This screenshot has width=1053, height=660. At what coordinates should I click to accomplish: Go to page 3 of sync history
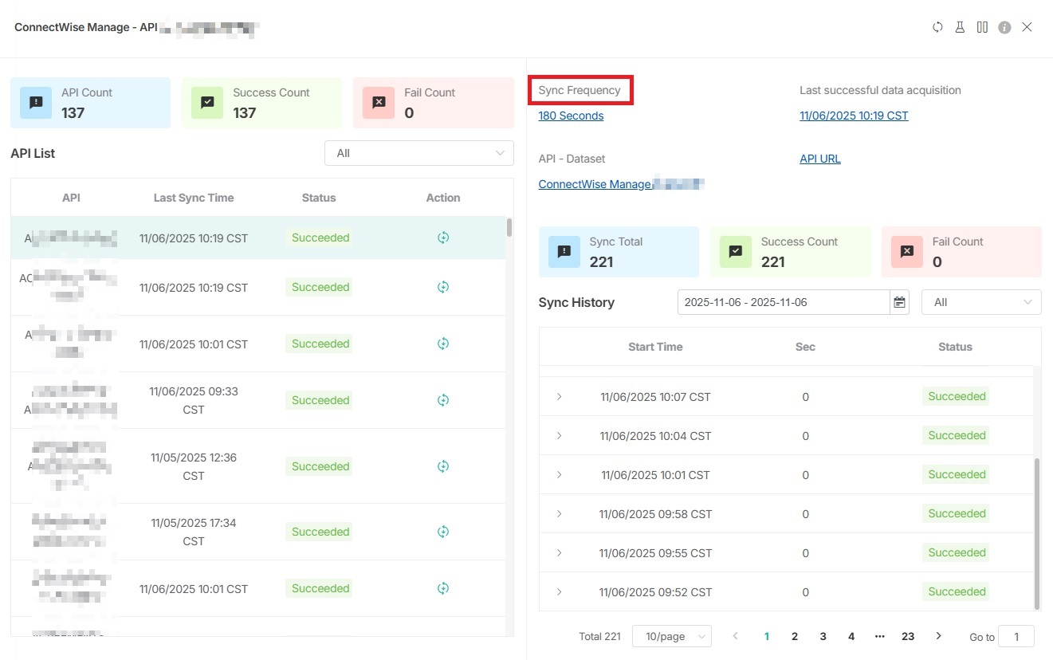tap(823, 636)
